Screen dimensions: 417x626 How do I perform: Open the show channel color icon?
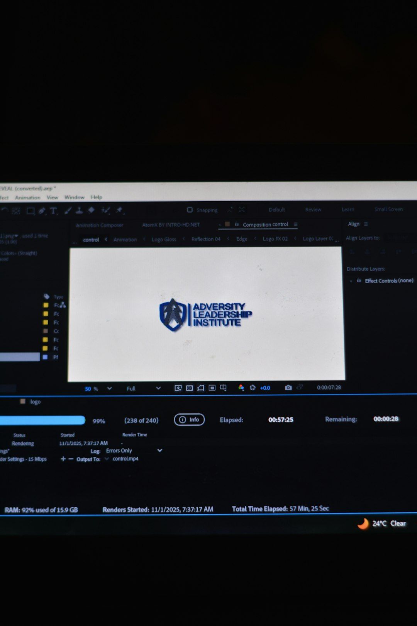tap(241, 388)
